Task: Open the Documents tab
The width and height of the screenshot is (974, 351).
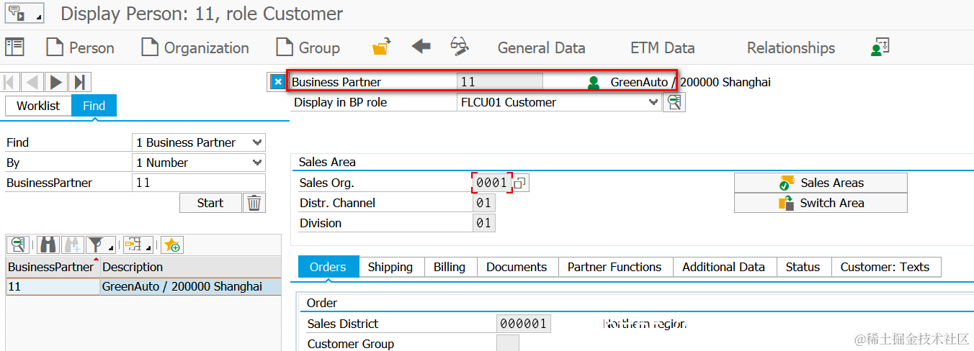Action: 517,267
